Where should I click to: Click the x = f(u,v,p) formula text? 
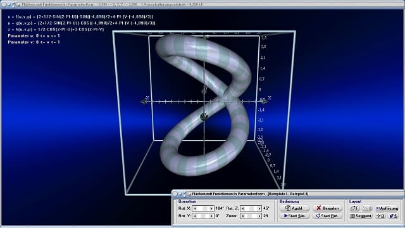pos(80,17)
